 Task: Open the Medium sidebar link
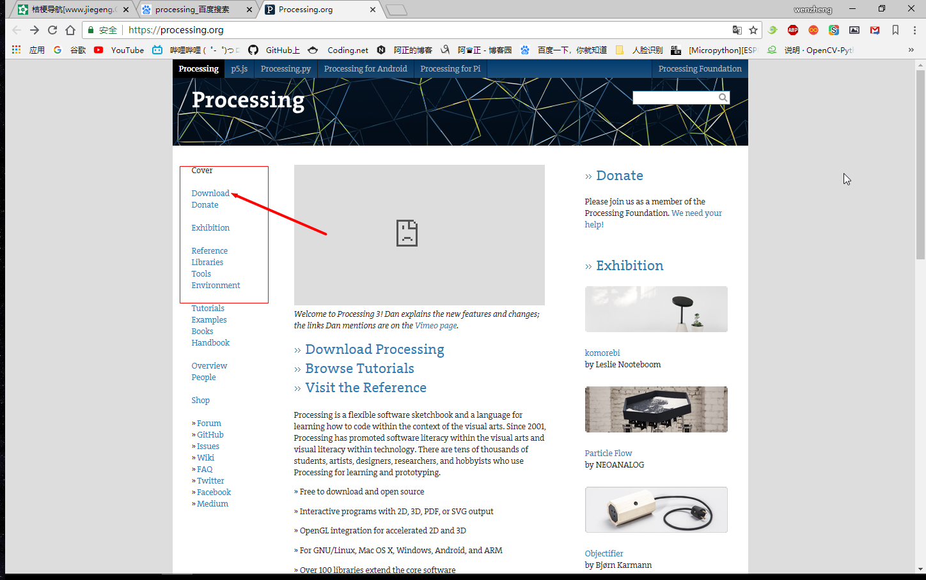[212, 504]
